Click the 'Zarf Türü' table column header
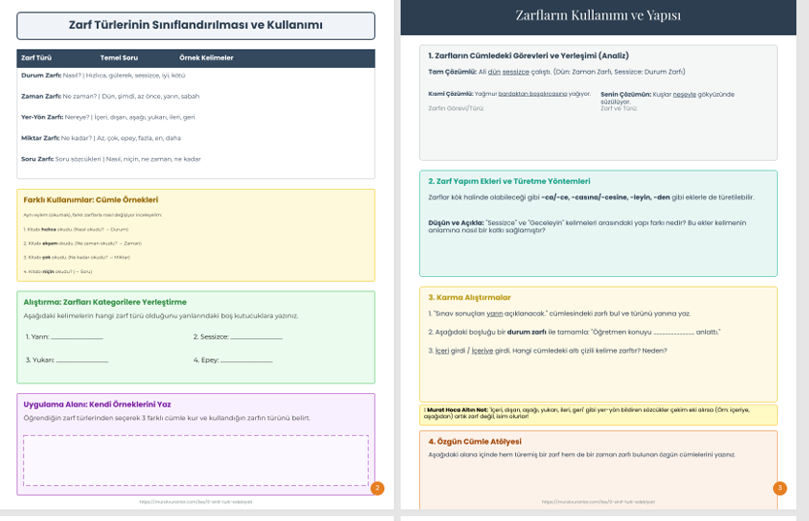 36,58
